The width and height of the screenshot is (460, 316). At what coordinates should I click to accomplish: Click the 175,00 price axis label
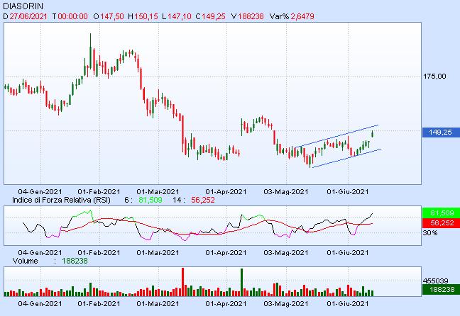(434, 77)
